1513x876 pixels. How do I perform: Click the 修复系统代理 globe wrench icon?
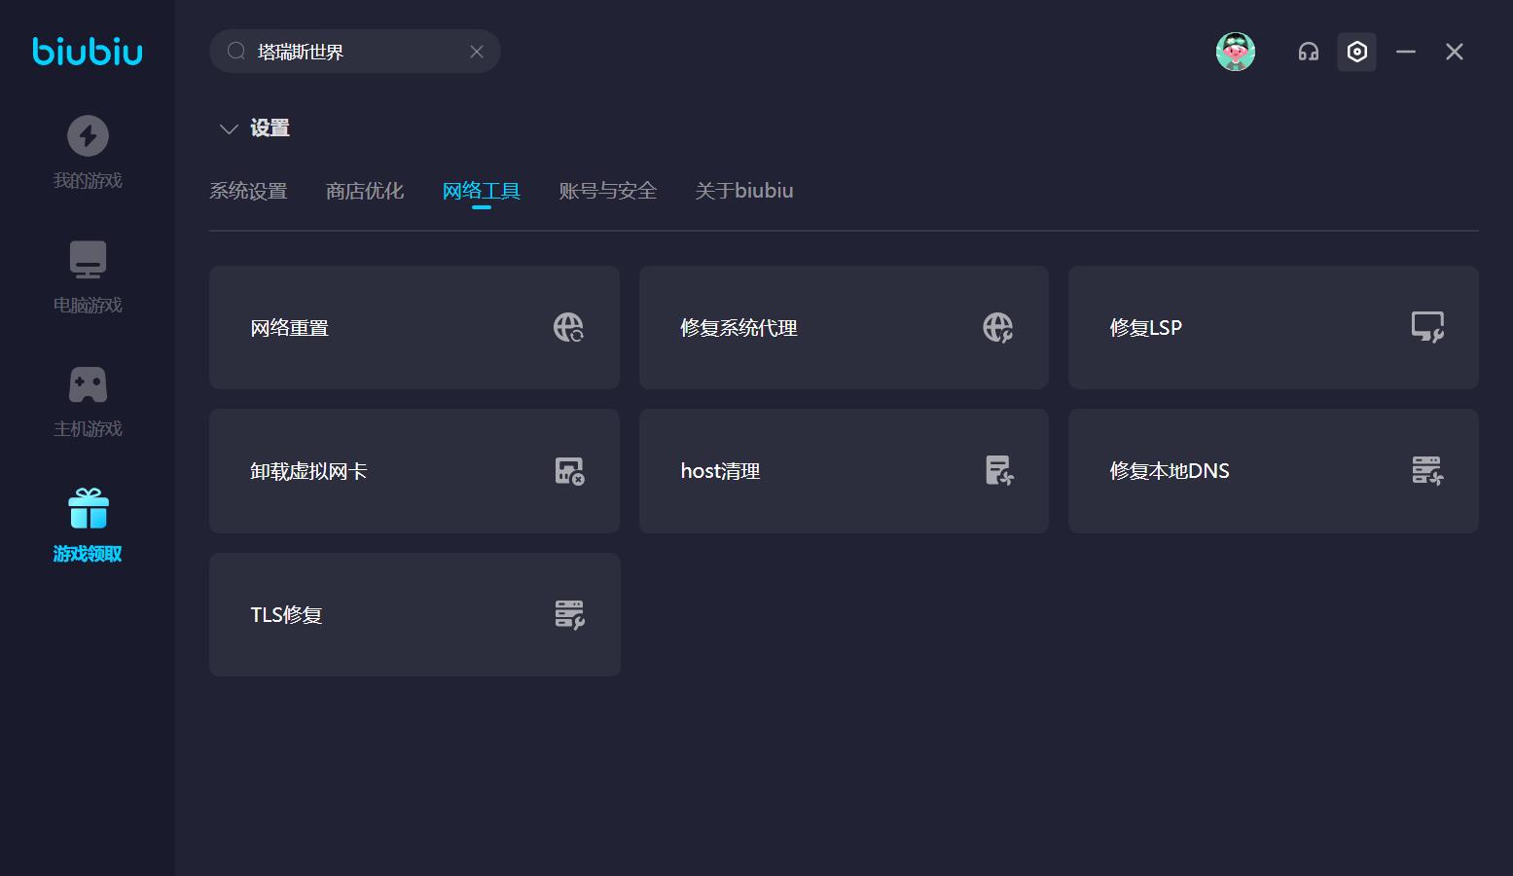click(x=998, y=327)
